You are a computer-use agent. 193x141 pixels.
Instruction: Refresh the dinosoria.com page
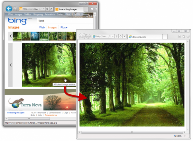[x=120, y=37]
